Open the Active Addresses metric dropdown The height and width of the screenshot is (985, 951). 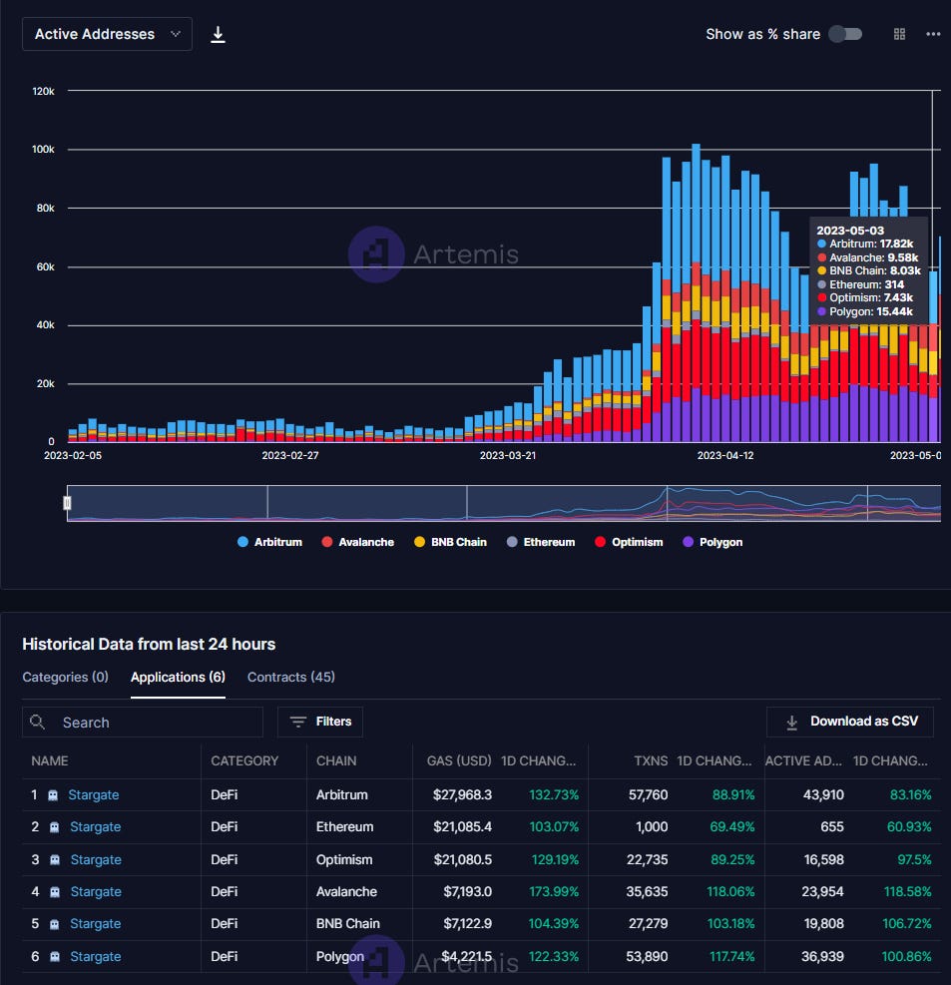pyautogui.click(x=107, y=34)
